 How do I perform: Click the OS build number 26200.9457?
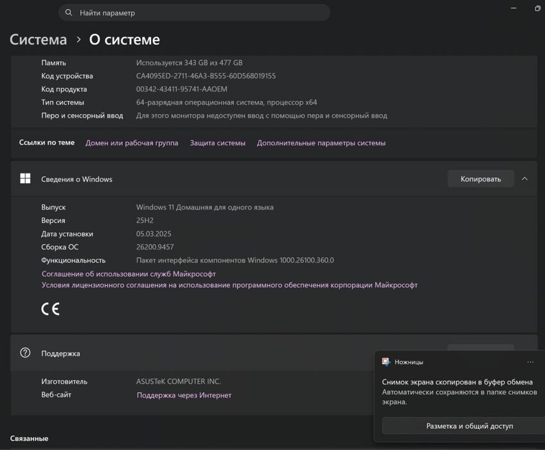[155, 247]
